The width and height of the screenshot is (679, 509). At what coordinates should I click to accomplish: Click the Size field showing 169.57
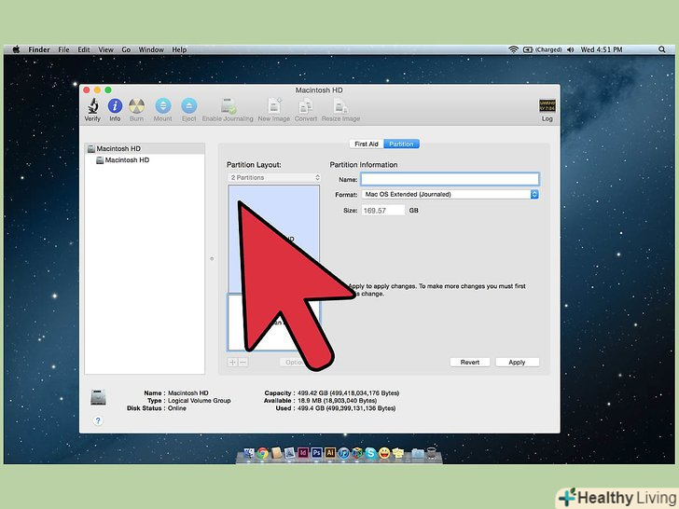pos(383,211)
